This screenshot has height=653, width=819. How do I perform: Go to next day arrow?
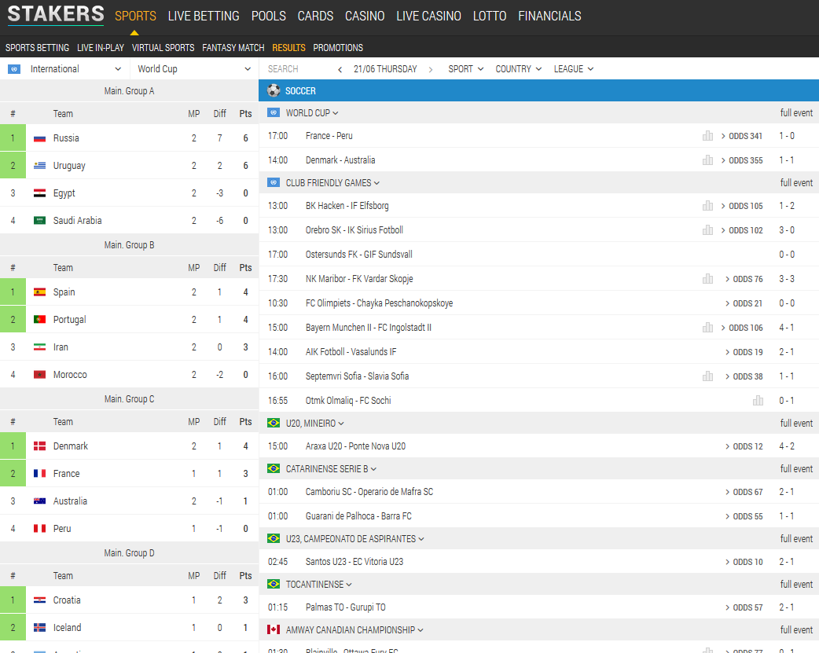[431, 69]
